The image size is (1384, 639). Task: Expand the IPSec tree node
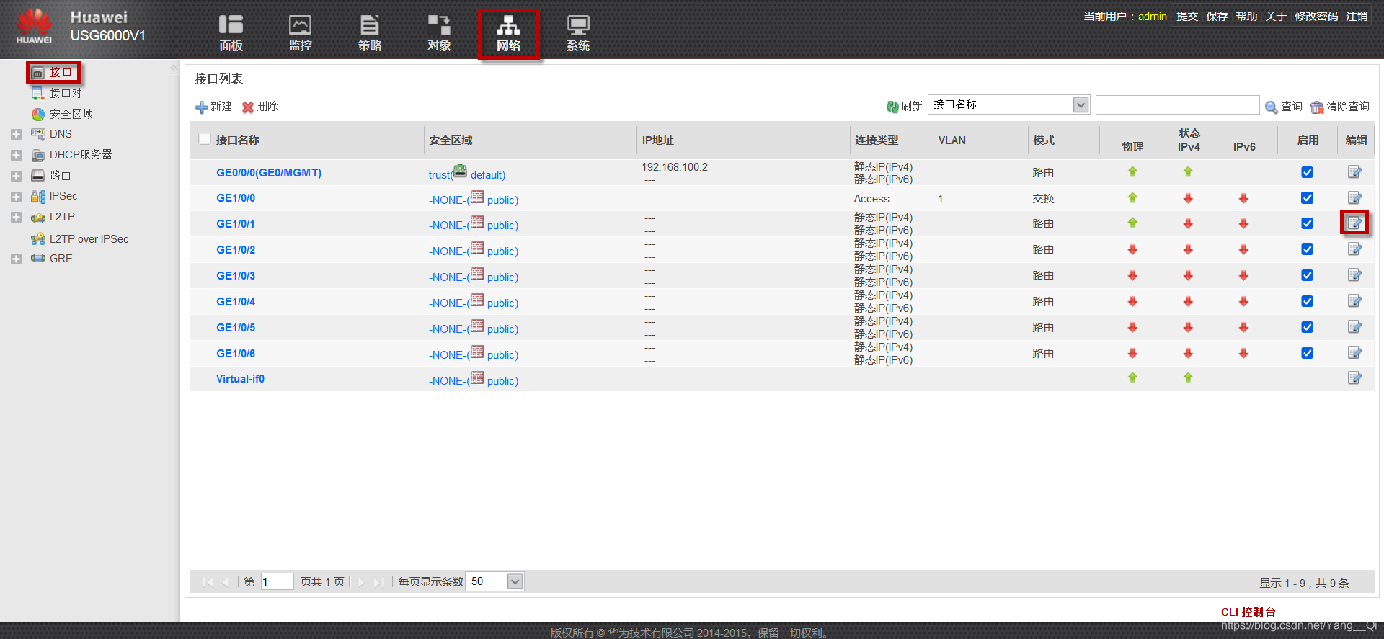point(16,197)
